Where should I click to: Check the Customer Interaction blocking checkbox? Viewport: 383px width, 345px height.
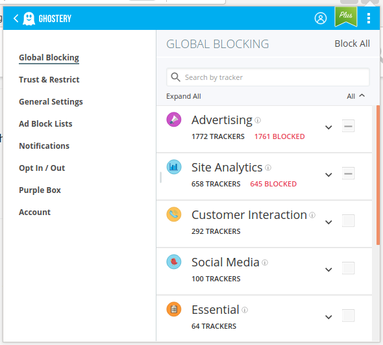click(x=348, y=221)
